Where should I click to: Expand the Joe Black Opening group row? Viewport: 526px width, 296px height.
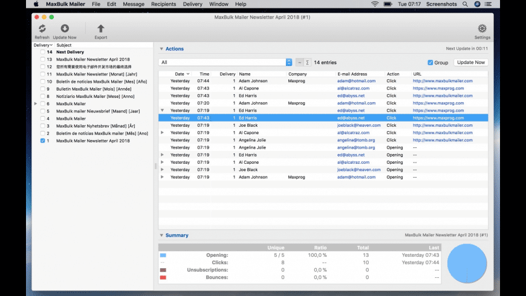tap(162, 170)
